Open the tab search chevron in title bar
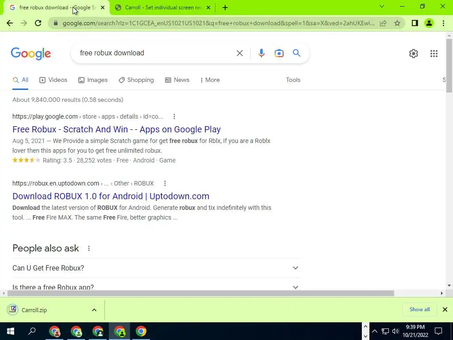 [x=382, y=6]
